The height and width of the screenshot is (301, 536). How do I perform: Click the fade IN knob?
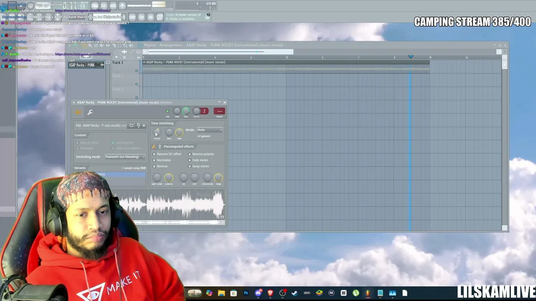point(183,178)
